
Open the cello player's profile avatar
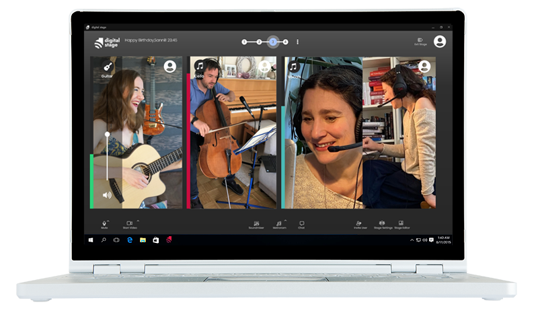click(264, 66)
